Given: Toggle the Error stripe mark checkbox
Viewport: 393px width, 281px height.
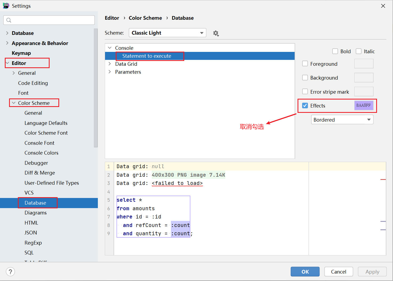Looking at the screenshot, I should [305, 92].
